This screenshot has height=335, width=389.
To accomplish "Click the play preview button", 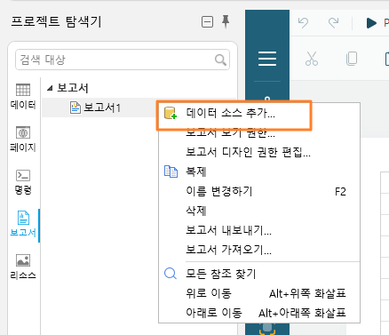I will pyautogui.click(x=371, y=23).
